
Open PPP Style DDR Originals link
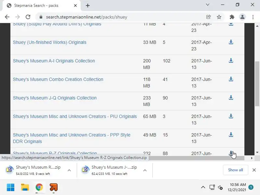pos(71,138)
